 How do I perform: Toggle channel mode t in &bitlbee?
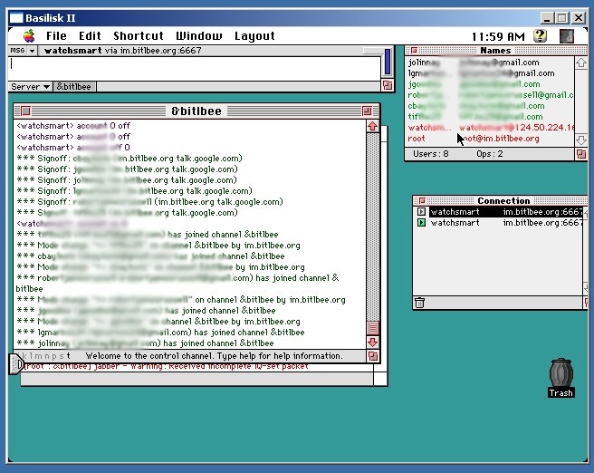tap(68, 355)
